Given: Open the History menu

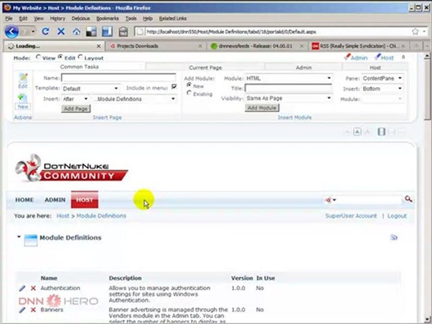Looking at the screenshot, I should pyautogui.click(x=58, y=18).
